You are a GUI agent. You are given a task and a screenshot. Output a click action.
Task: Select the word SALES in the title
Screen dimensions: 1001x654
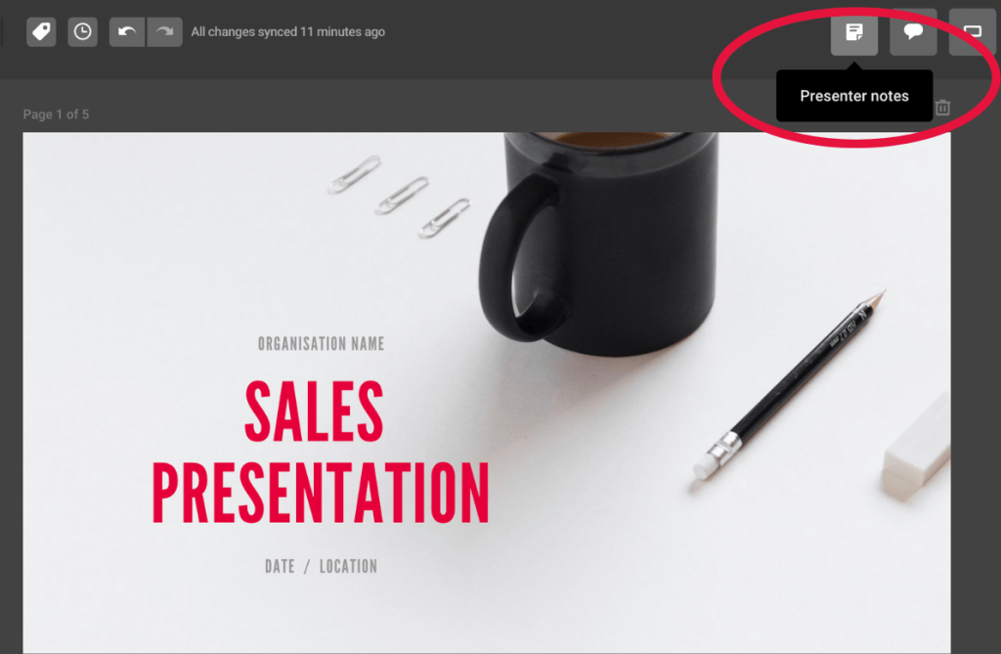(314, 412)
